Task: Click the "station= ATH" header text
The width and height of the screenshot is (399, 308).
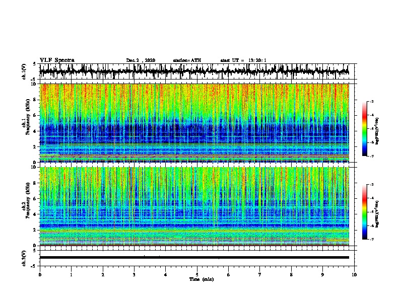Action: click(187, 60)
